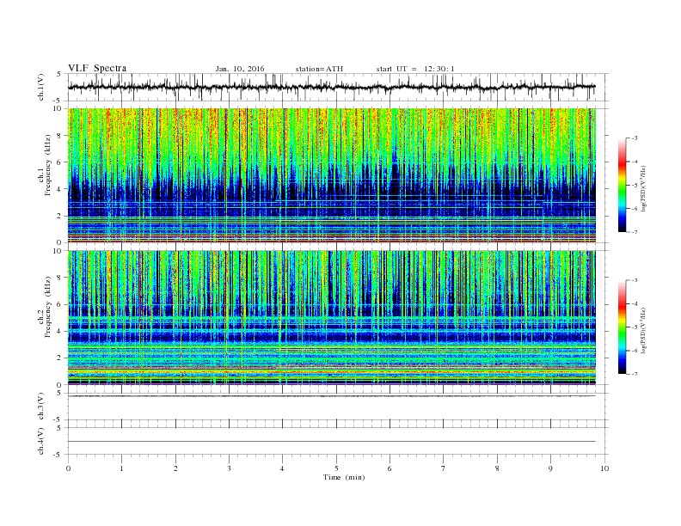Click the ch.1 voltage waveform trace
This screenshot has width=681, height=526.
click(331, 87)
